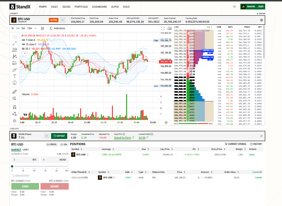Open the VAULT nav tab
Image resolution: width=282 pixels, height=206 pixels.
point(54,7)
